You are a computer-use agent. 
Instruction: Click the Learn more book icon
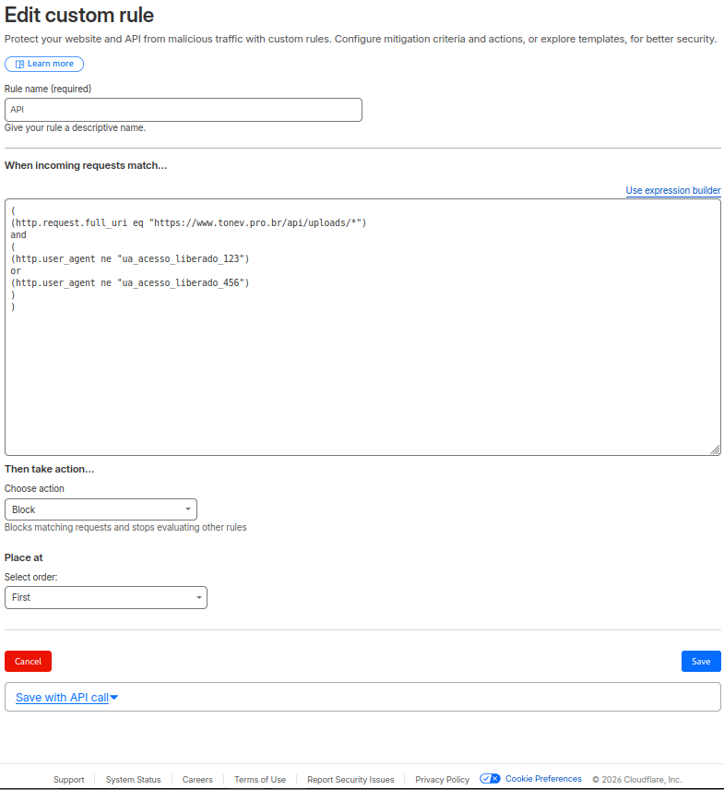point(19,64)
